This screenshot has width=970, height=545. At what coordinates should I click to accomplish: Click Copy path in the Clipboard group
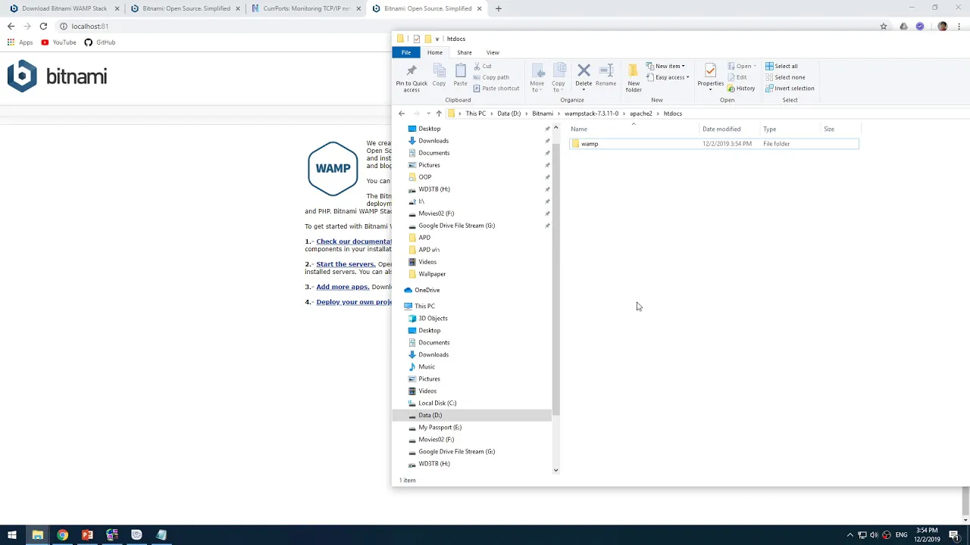tap(491, 77)
